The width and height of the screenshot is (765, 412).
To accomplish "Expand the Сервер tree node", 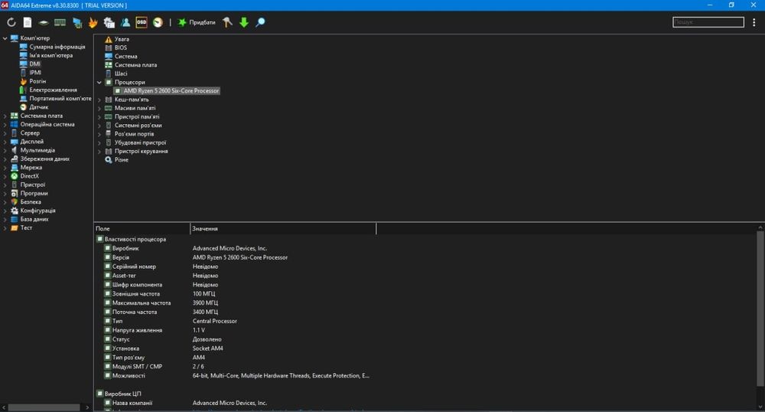I will click(x=5, y=133).
